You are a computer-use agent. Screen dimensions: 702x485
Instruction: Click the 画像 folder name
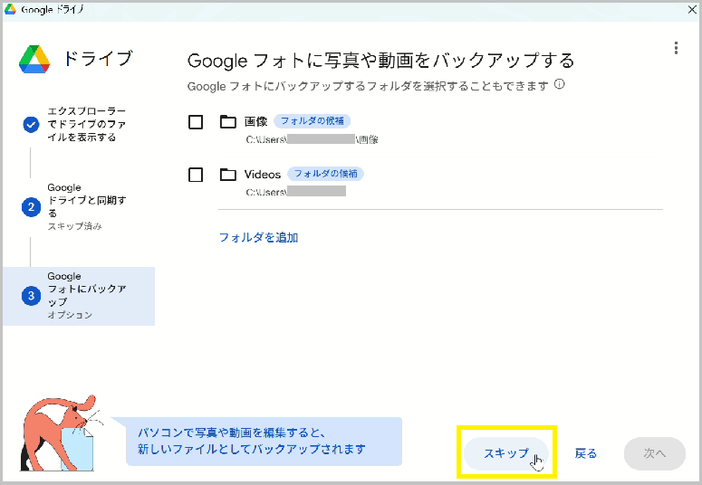coord(255,121)
